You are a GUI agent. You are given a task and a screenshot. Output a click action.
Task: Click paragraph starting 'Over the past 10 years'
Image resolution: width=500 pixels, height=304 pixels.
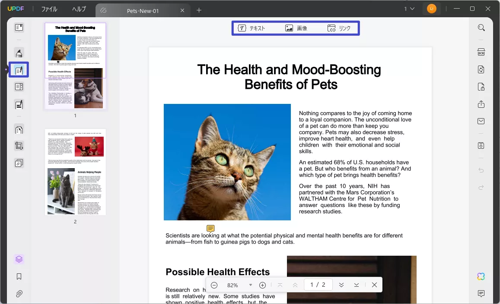(x=349, y=199)
